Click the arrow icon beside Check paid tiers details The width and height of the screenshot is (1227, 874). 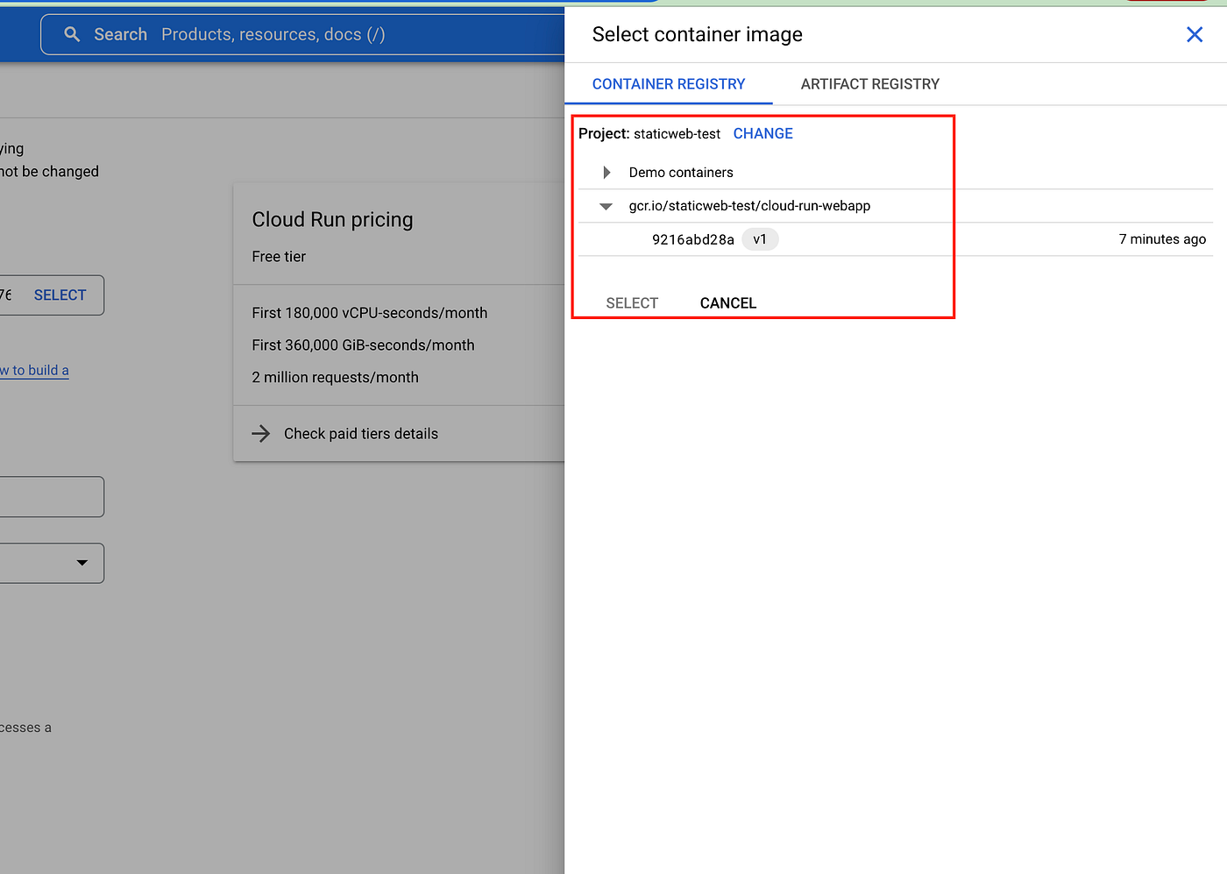[x=260, y=433]
